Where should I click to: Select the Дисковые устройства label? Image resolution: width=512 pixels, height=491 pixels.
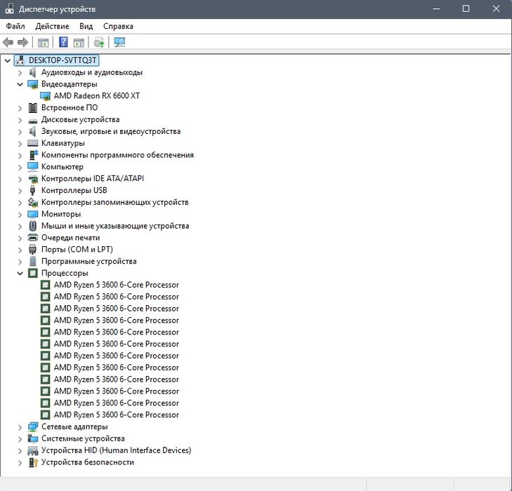(80, 120)
